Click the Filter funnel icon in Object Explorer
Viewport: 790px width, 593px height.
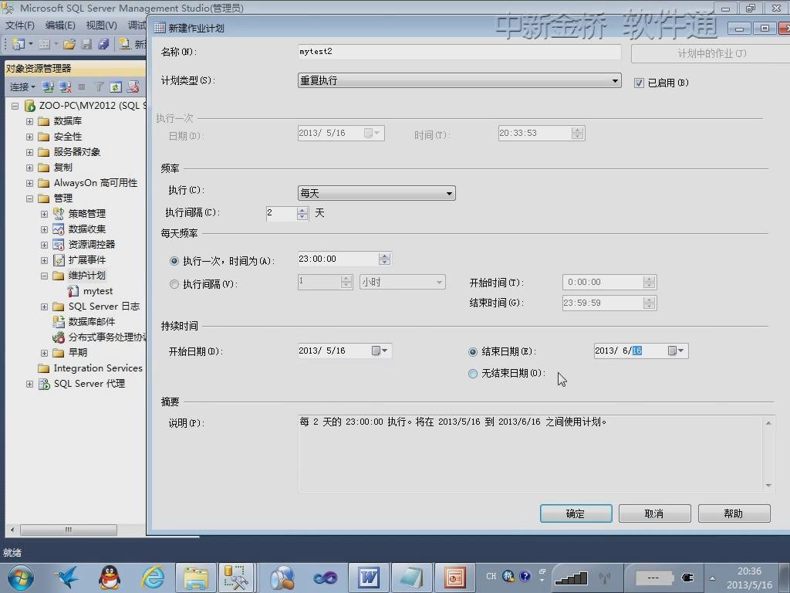(99, 87)
